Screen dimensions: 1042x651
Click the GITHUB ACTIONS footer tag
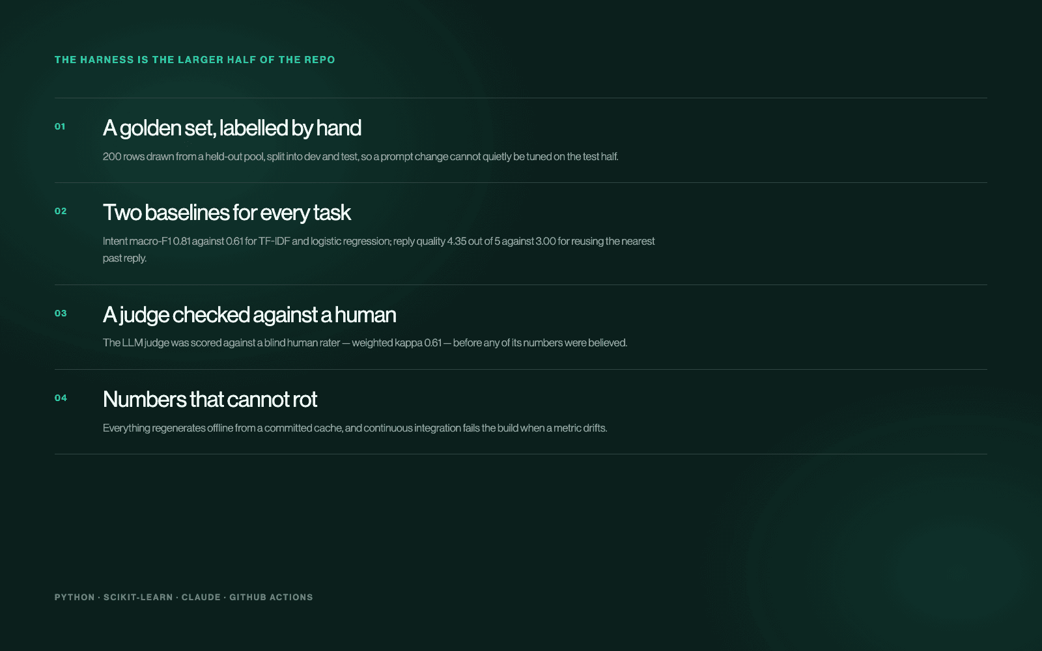tap(271, 598)
